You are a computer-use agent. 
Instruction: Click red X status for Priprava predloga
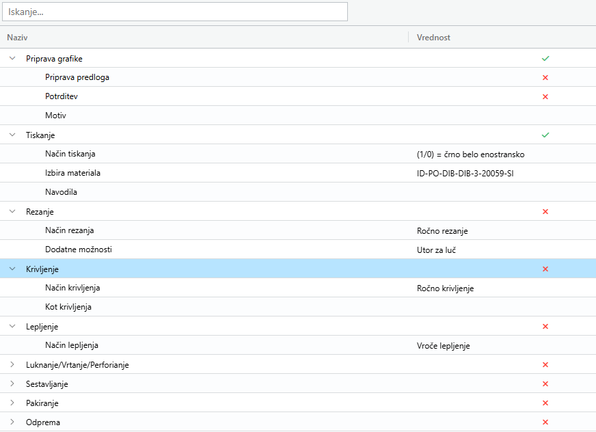click(x=545, y=78)
